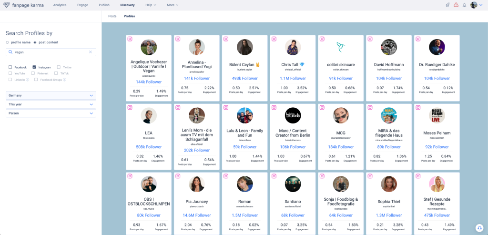Image resolution: width=488 pixels, height=235 pixels.
Task: Uncheck the Instagram checkbox
Action: coord(34,67)
